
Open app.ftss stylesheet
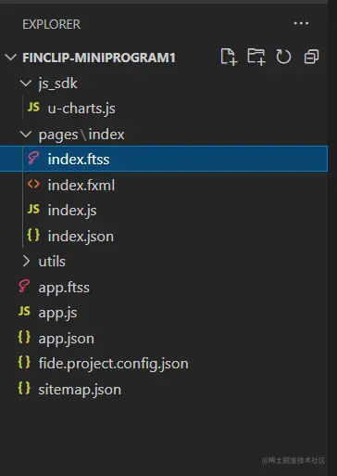pyautogui.click(x=64, y=288)
